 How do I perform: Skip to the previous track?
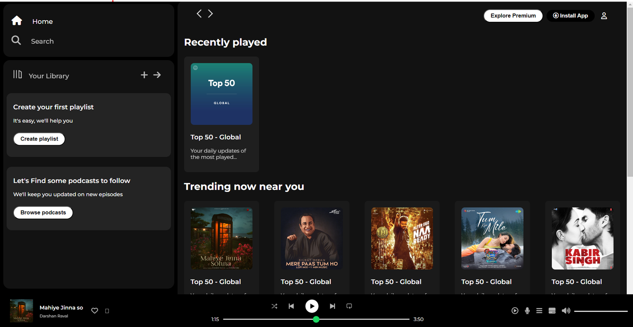[x=291, y=306]
